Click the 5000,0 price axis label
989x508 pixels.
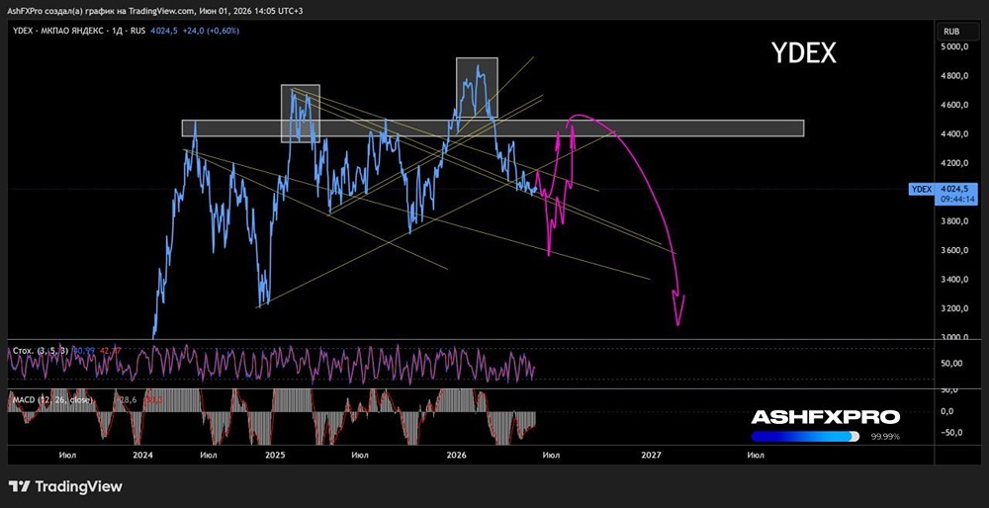point(955,47)
